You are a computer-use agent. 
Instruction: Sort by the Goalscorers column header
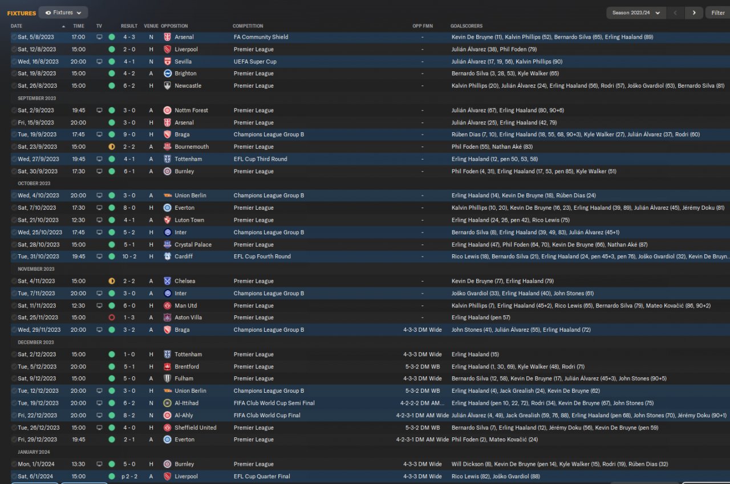coord(466,26)
